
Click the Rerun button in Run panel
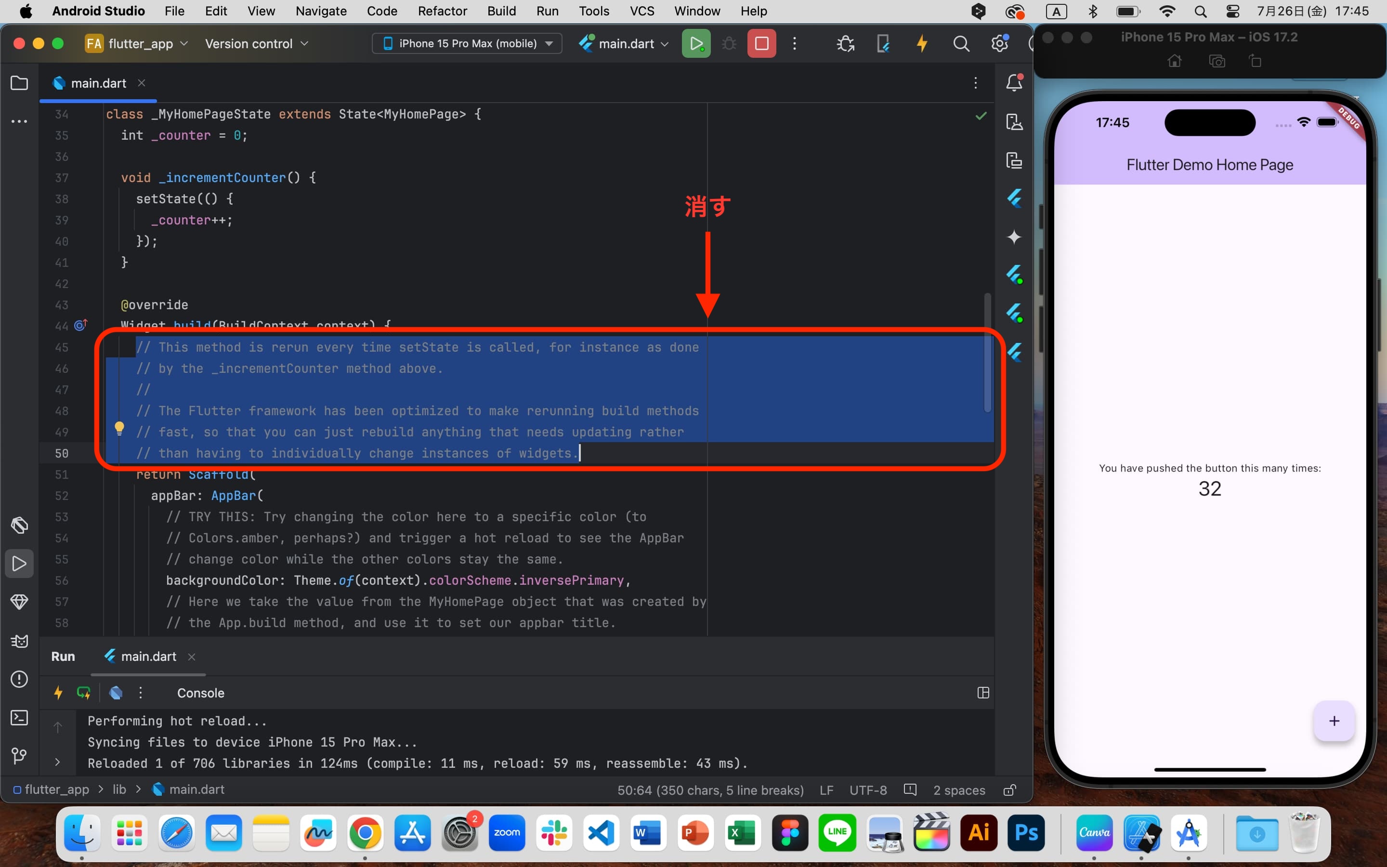tap(85, 692)
